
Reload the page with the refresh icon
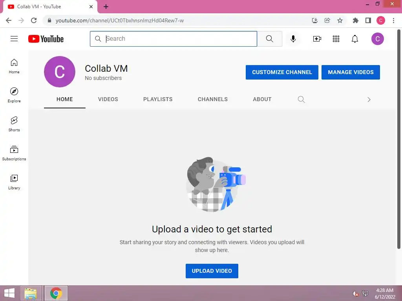[34, 20]
